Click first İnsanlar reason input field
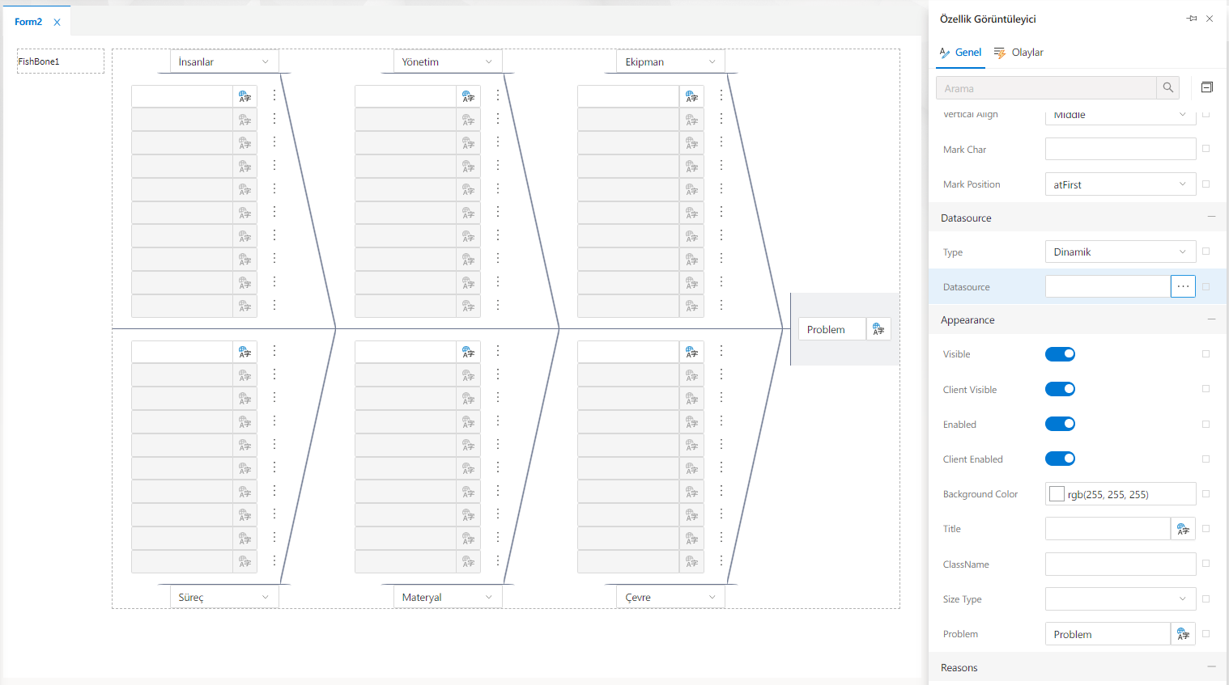The width and height of the screenshot is (1229, 685). (x=182, y=96)
